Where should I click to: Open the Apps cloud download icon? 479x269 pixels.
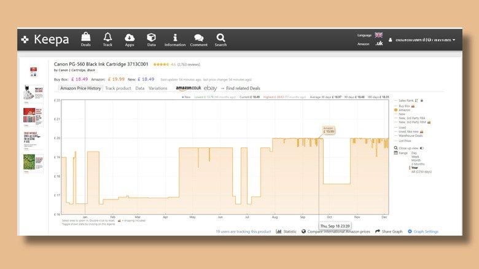click(130, 39)
